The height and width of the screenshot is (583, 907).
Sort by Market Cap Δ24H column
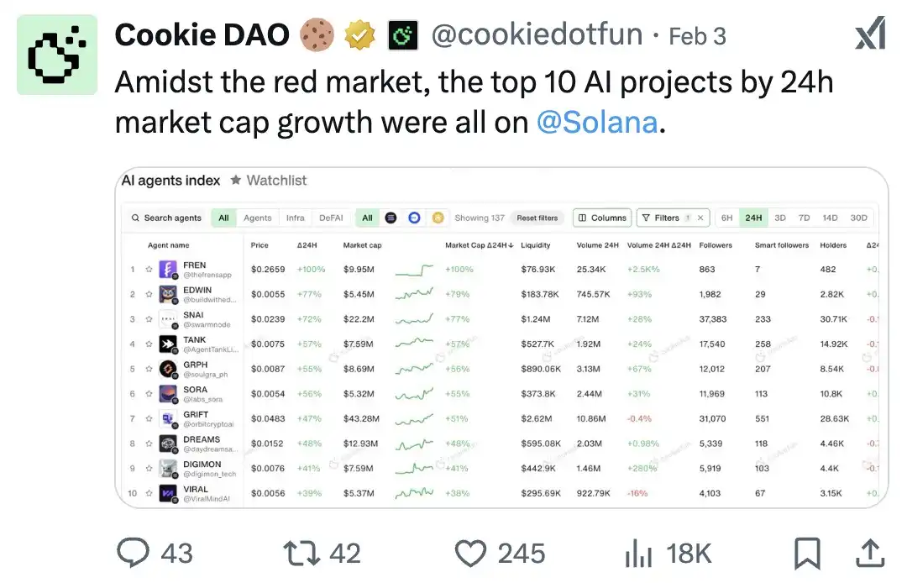479,245
